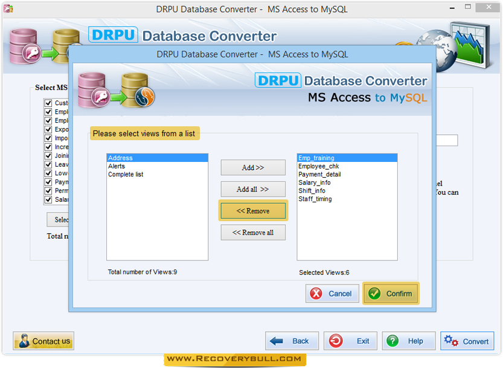Screen dimensions: 503x368
Task: Select Emp_training in the selected views
Action: 347,158
